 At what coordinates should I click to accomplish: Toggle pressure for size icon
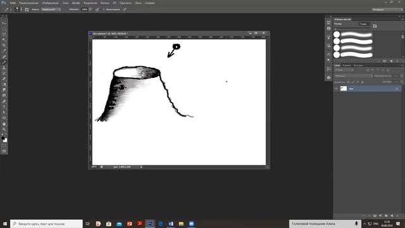[x=125, y=9]
